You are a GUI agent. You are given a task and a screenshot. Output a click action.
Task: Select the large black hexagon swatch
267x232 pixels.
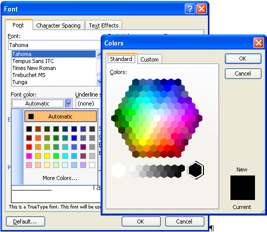point(195,170)
